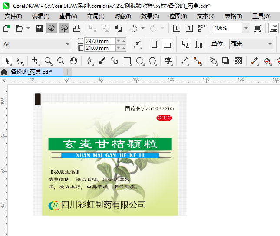Select the Ellipse tool

140,61
